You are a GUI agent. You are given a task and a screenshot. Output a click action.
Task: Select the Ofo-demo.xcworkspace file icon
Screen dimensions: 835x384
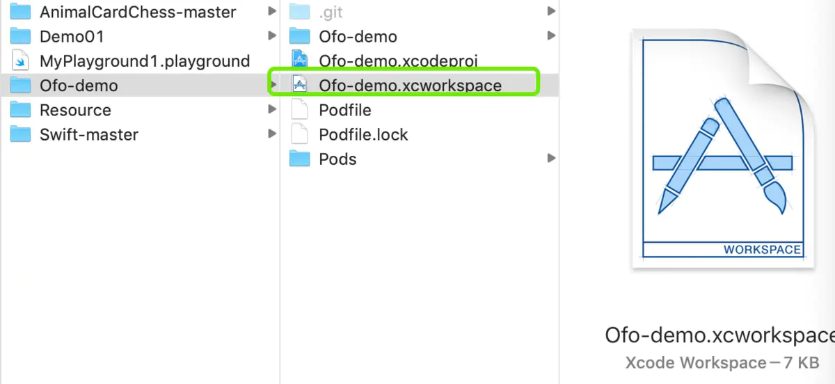point(299,85)
